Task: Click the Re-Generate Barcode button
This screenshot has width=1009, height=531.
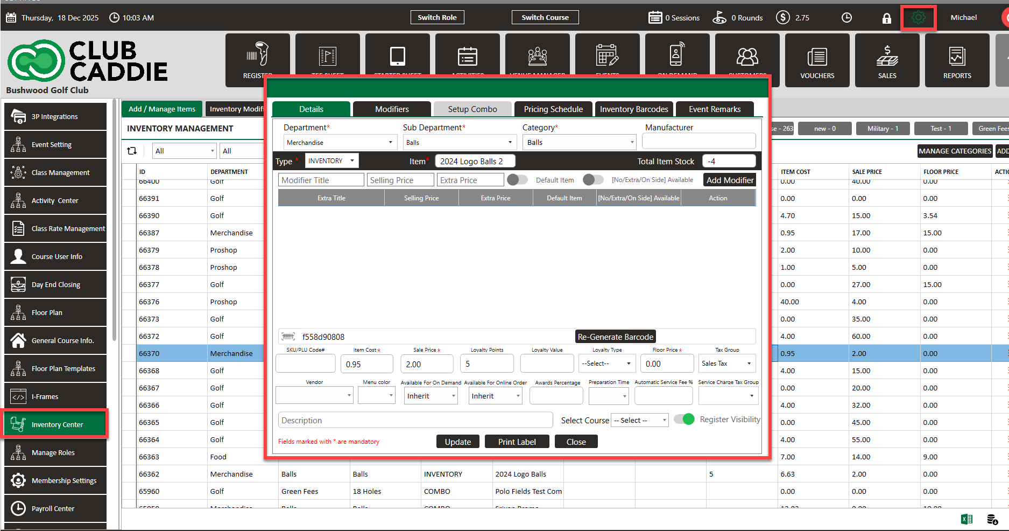Action: coord(615,337)
